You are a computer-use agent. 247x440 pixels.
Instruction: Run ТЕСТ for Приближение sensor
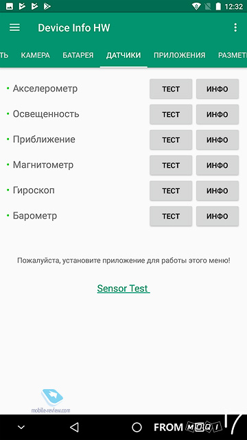point(171,140)
